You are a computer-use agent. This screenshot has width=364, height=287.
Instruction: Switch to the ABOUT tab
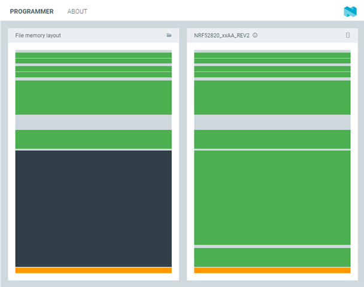click(77, 11)
